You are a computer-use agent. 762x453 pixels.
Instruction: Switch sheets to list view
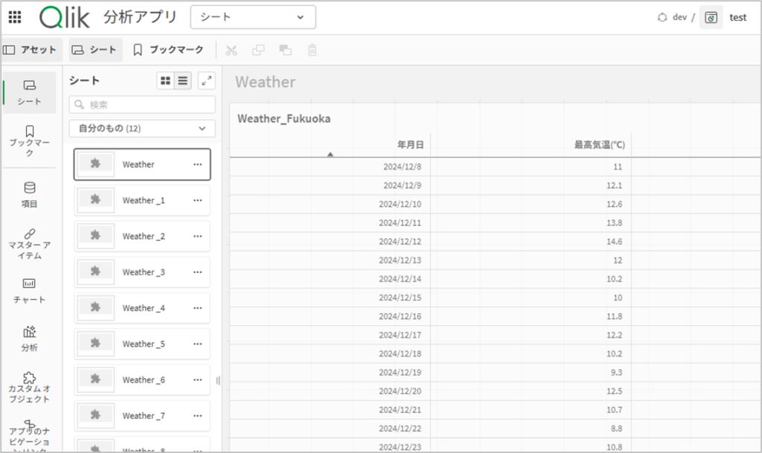pos(183,80)
